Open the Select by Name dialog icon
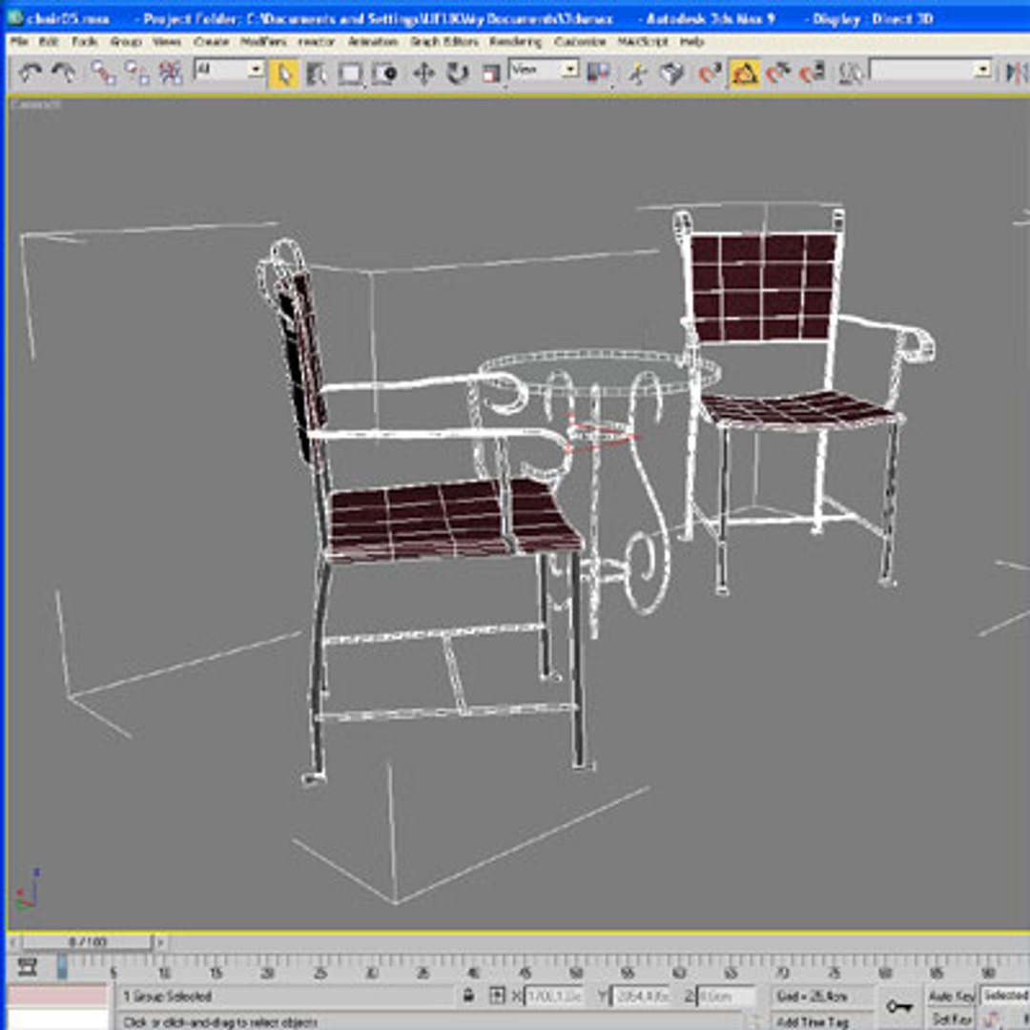The height and width of the screenshot is (1030, 1030). click(x=317, y=72)
